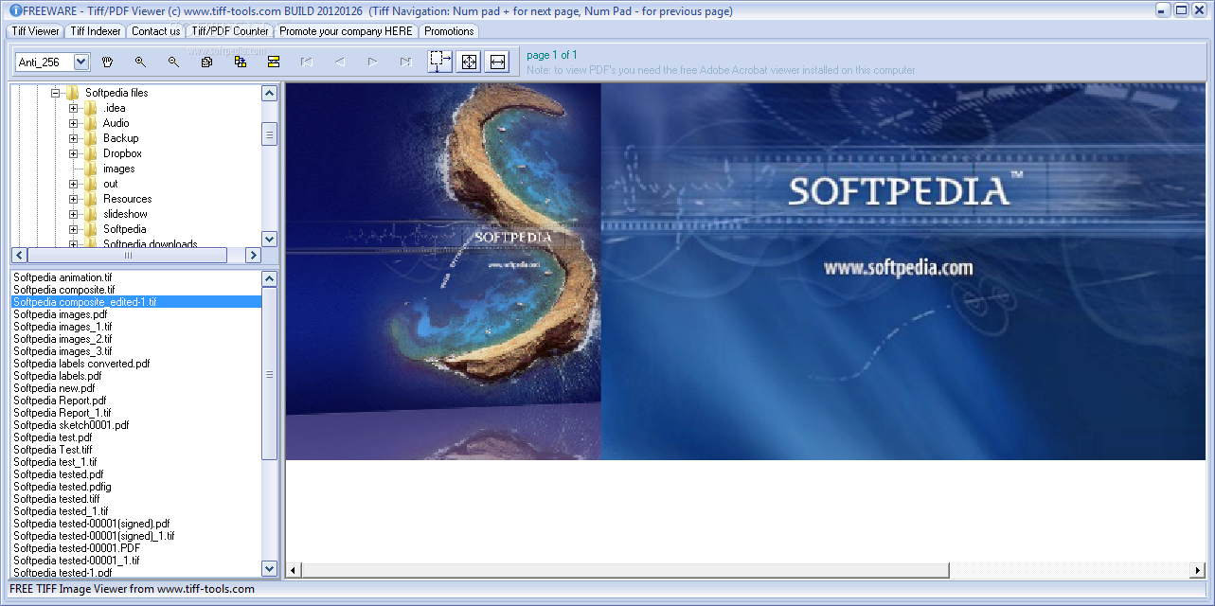This screenshot has width=1215, height=606.
Task: Click the rotate image icon
Action: pos(206,62)
